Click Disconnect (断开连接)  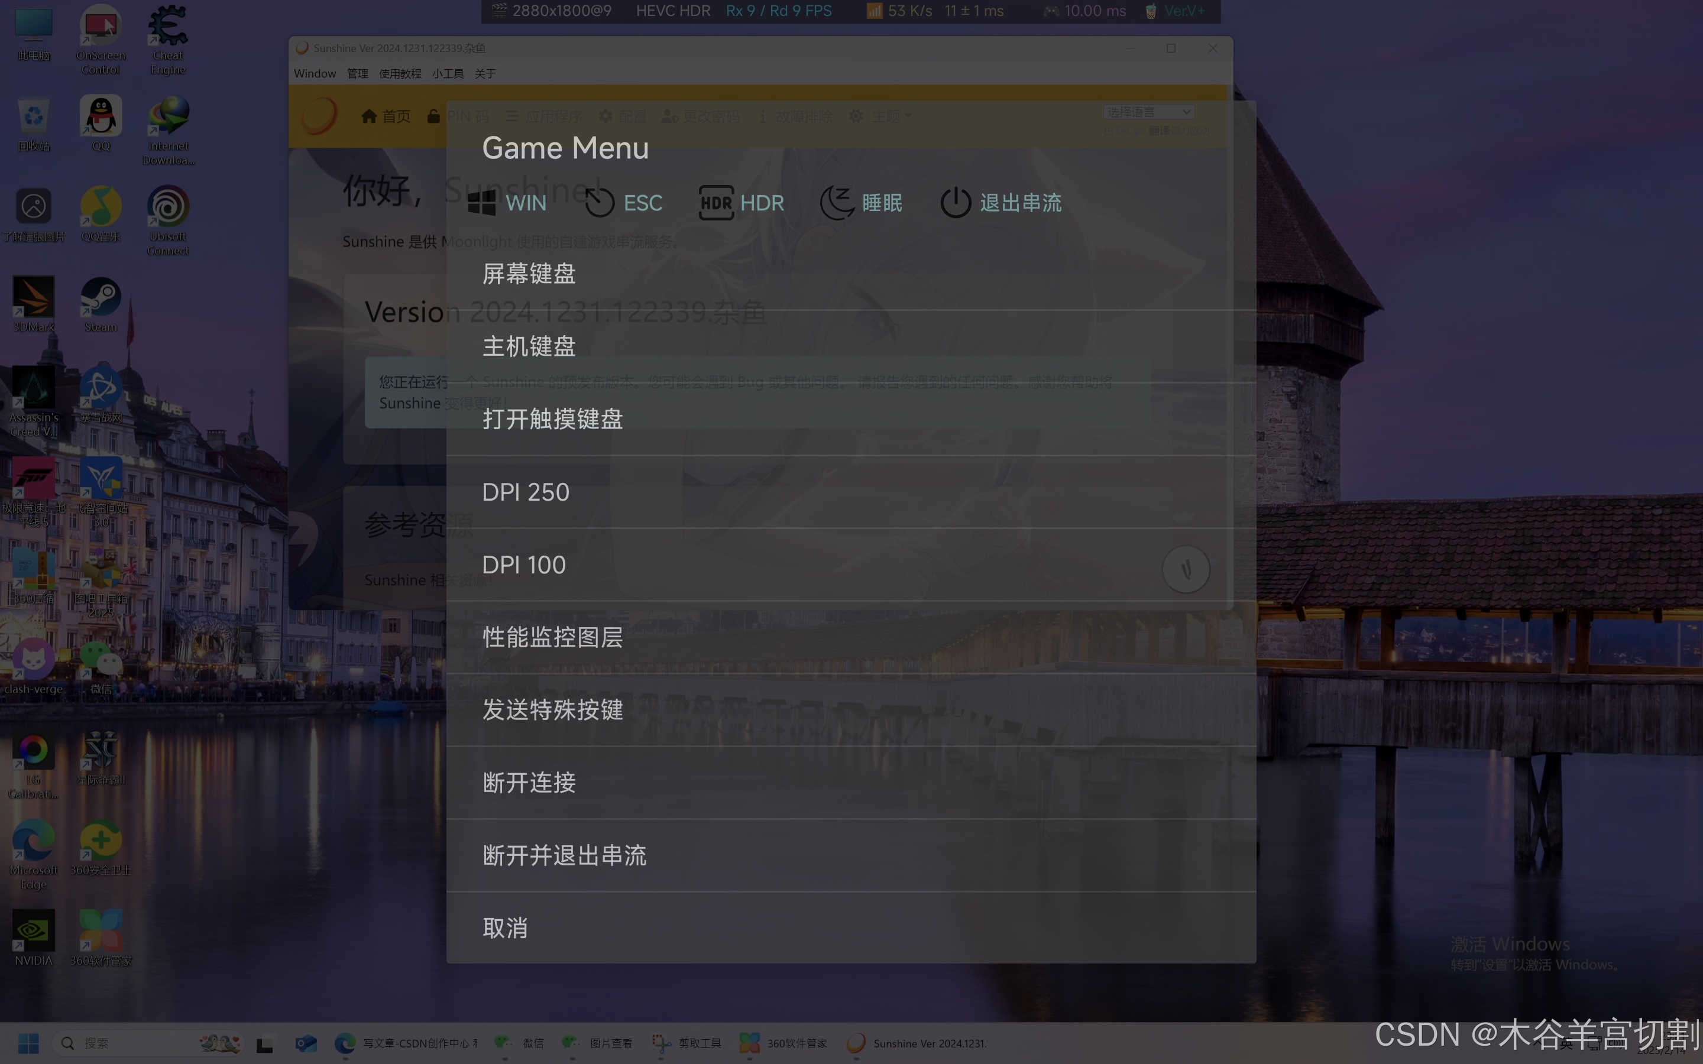coord(529,783)
